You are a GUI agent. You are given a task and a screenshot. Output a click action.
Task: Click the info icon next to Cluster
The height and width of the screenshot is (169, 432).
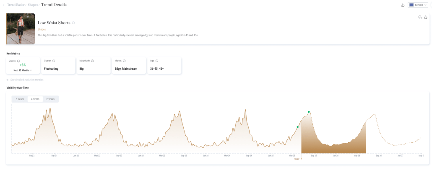(54, 61)
